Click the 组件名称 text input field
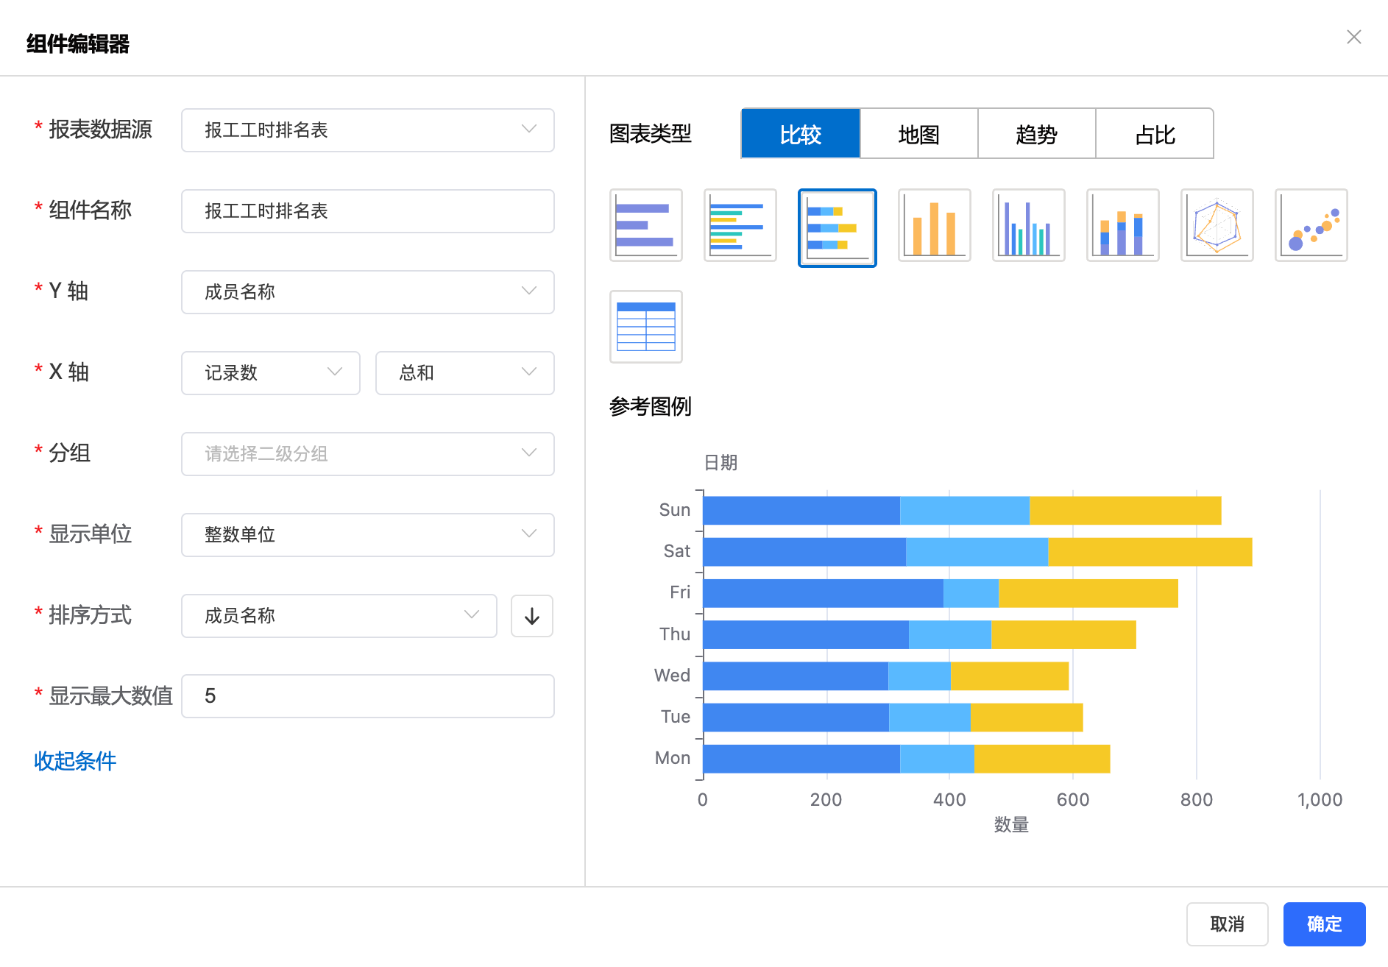The width and height of the screenshot is (1388, 967). 367,211
